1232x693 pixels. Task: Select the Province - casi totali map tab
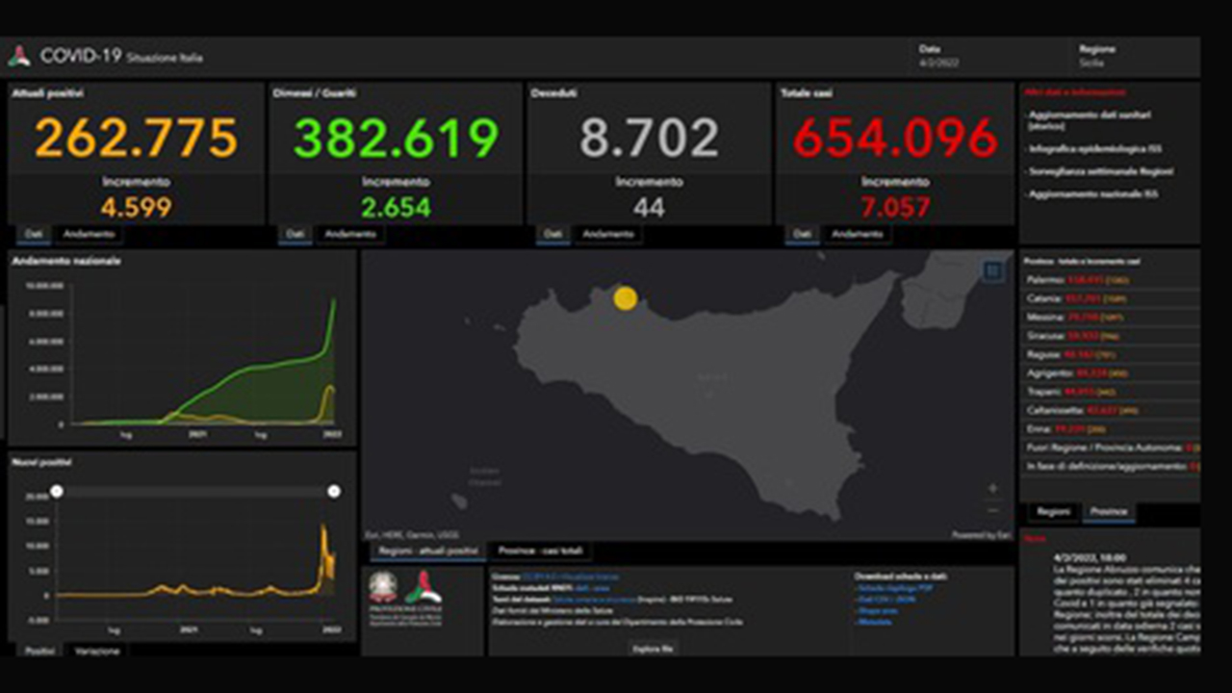click(x=541, y=552)
